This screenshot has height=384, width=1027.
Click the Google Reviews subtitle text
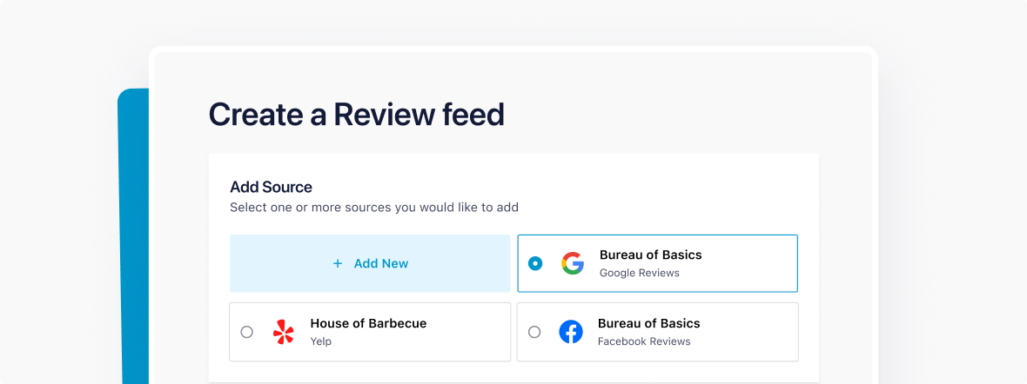[x=639, y=273]
